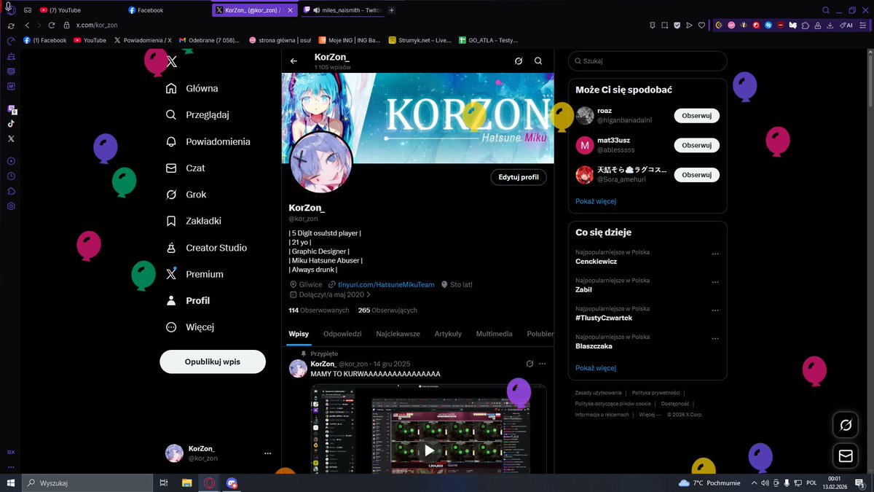Follow roaz using the Obserwuj button
Viewport: 874px width, 492px height.
(x=696, y=115)
